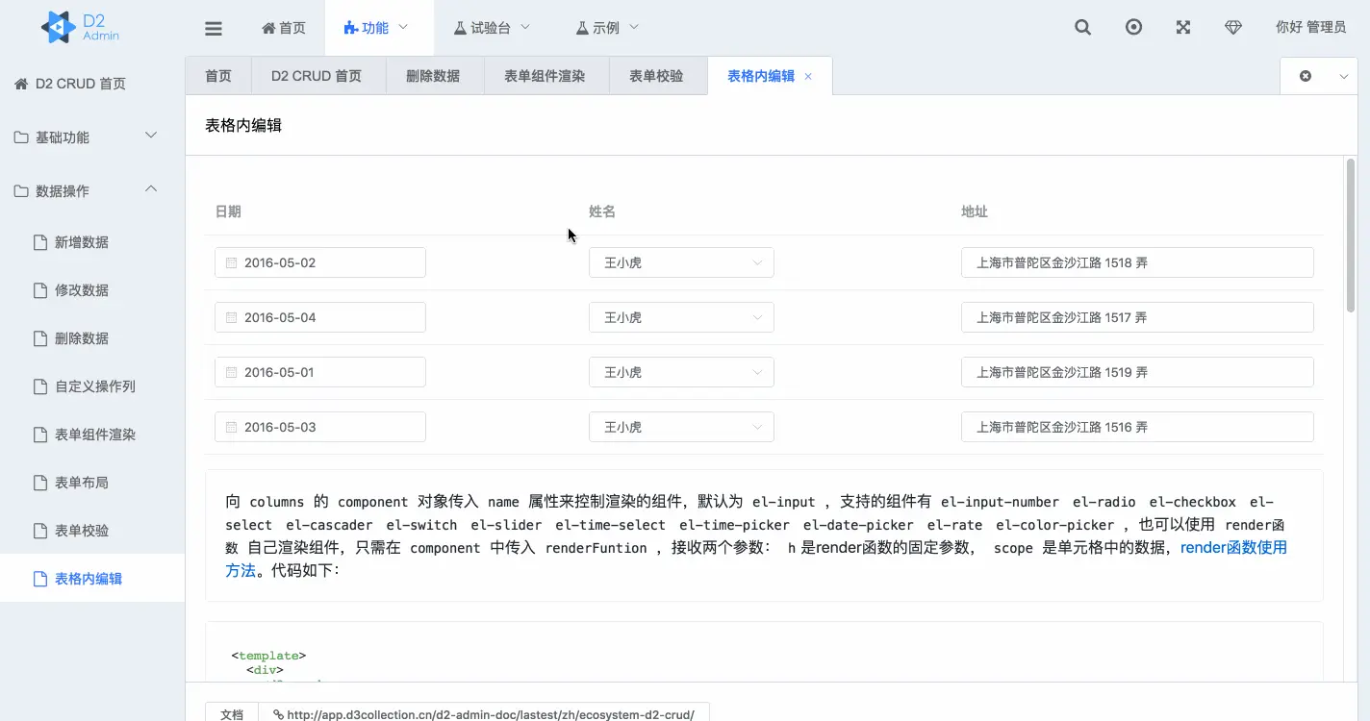Open 首页 via the home icon
The height and width of the screenshot is (721, 1370).
[283, 27]
